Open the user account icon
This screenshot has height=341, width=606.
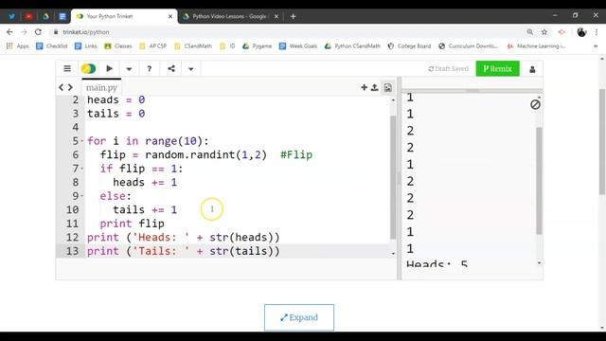click(532, 69)
